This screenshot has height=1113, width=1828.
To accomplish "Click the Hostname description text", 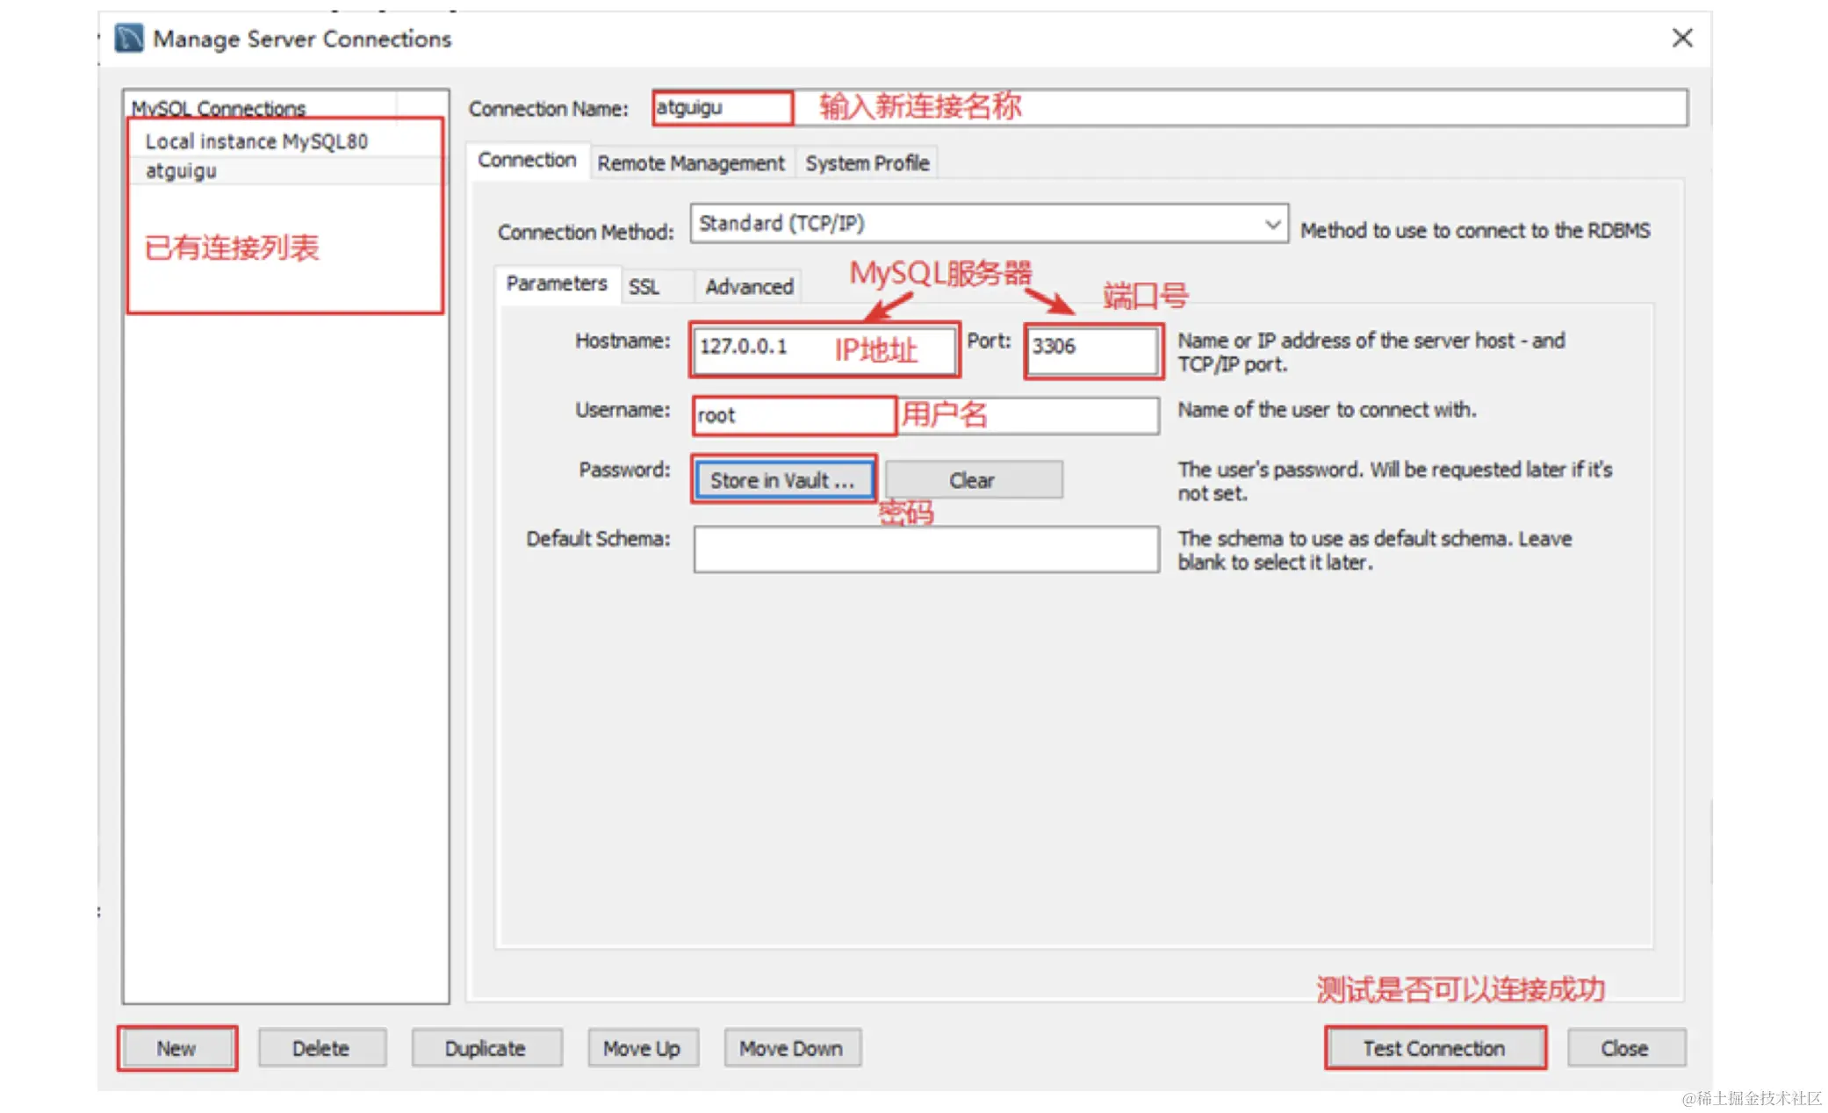I will click(x=1371, y=352).
